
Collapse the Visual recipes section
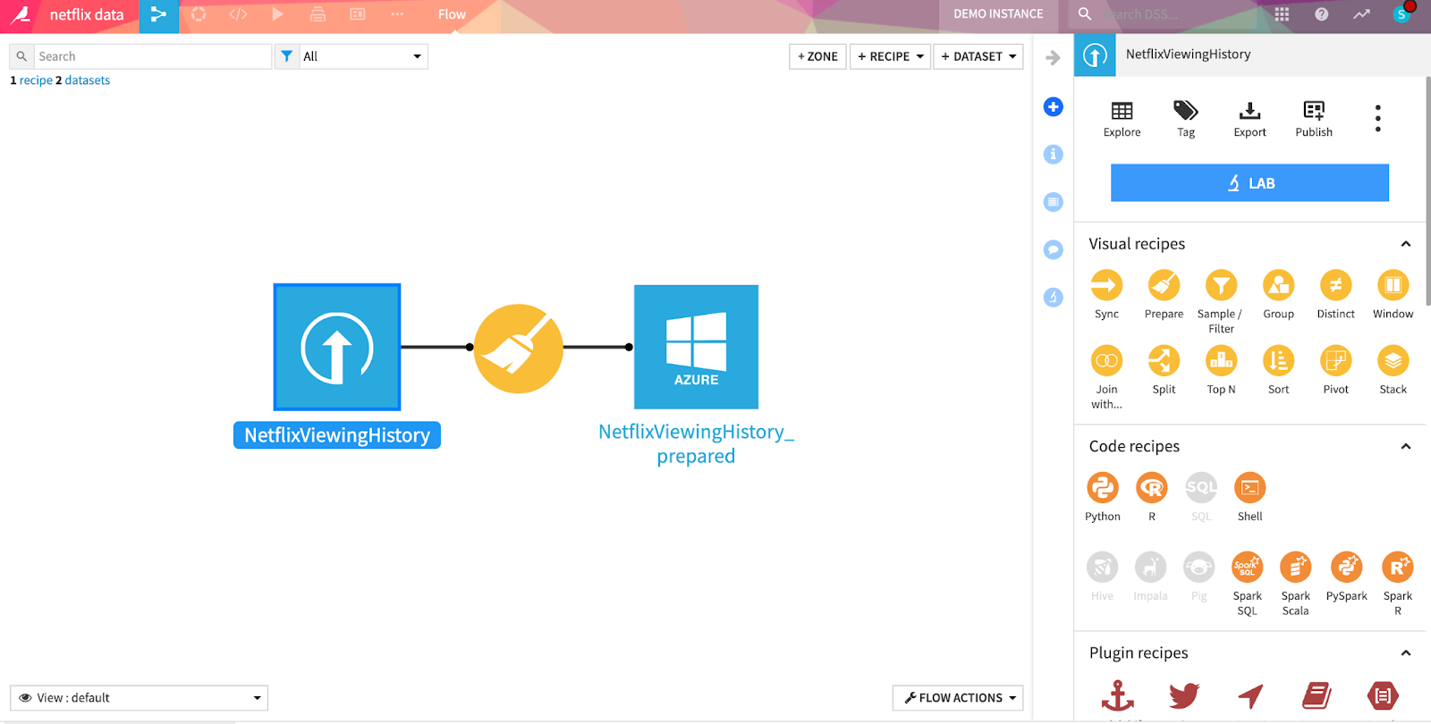(x=1405, y=244)
